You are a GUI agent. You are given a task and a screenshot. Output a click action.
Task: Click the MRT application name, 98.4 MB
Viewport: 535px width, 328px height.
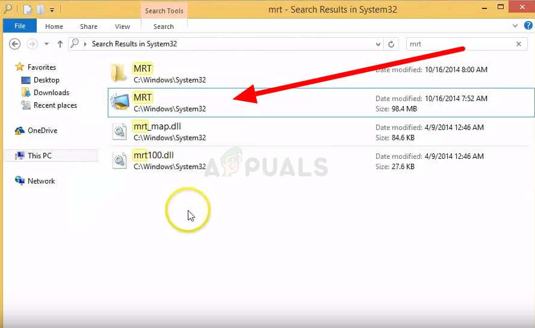click(x=143, y=97)
